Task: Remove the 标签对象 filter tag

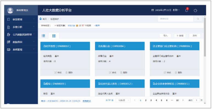Action: click(x=77, y=25)
